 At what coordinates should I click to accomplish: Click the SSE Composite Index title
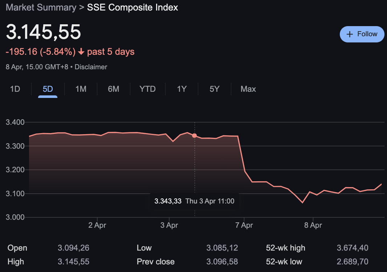[132, 7]
